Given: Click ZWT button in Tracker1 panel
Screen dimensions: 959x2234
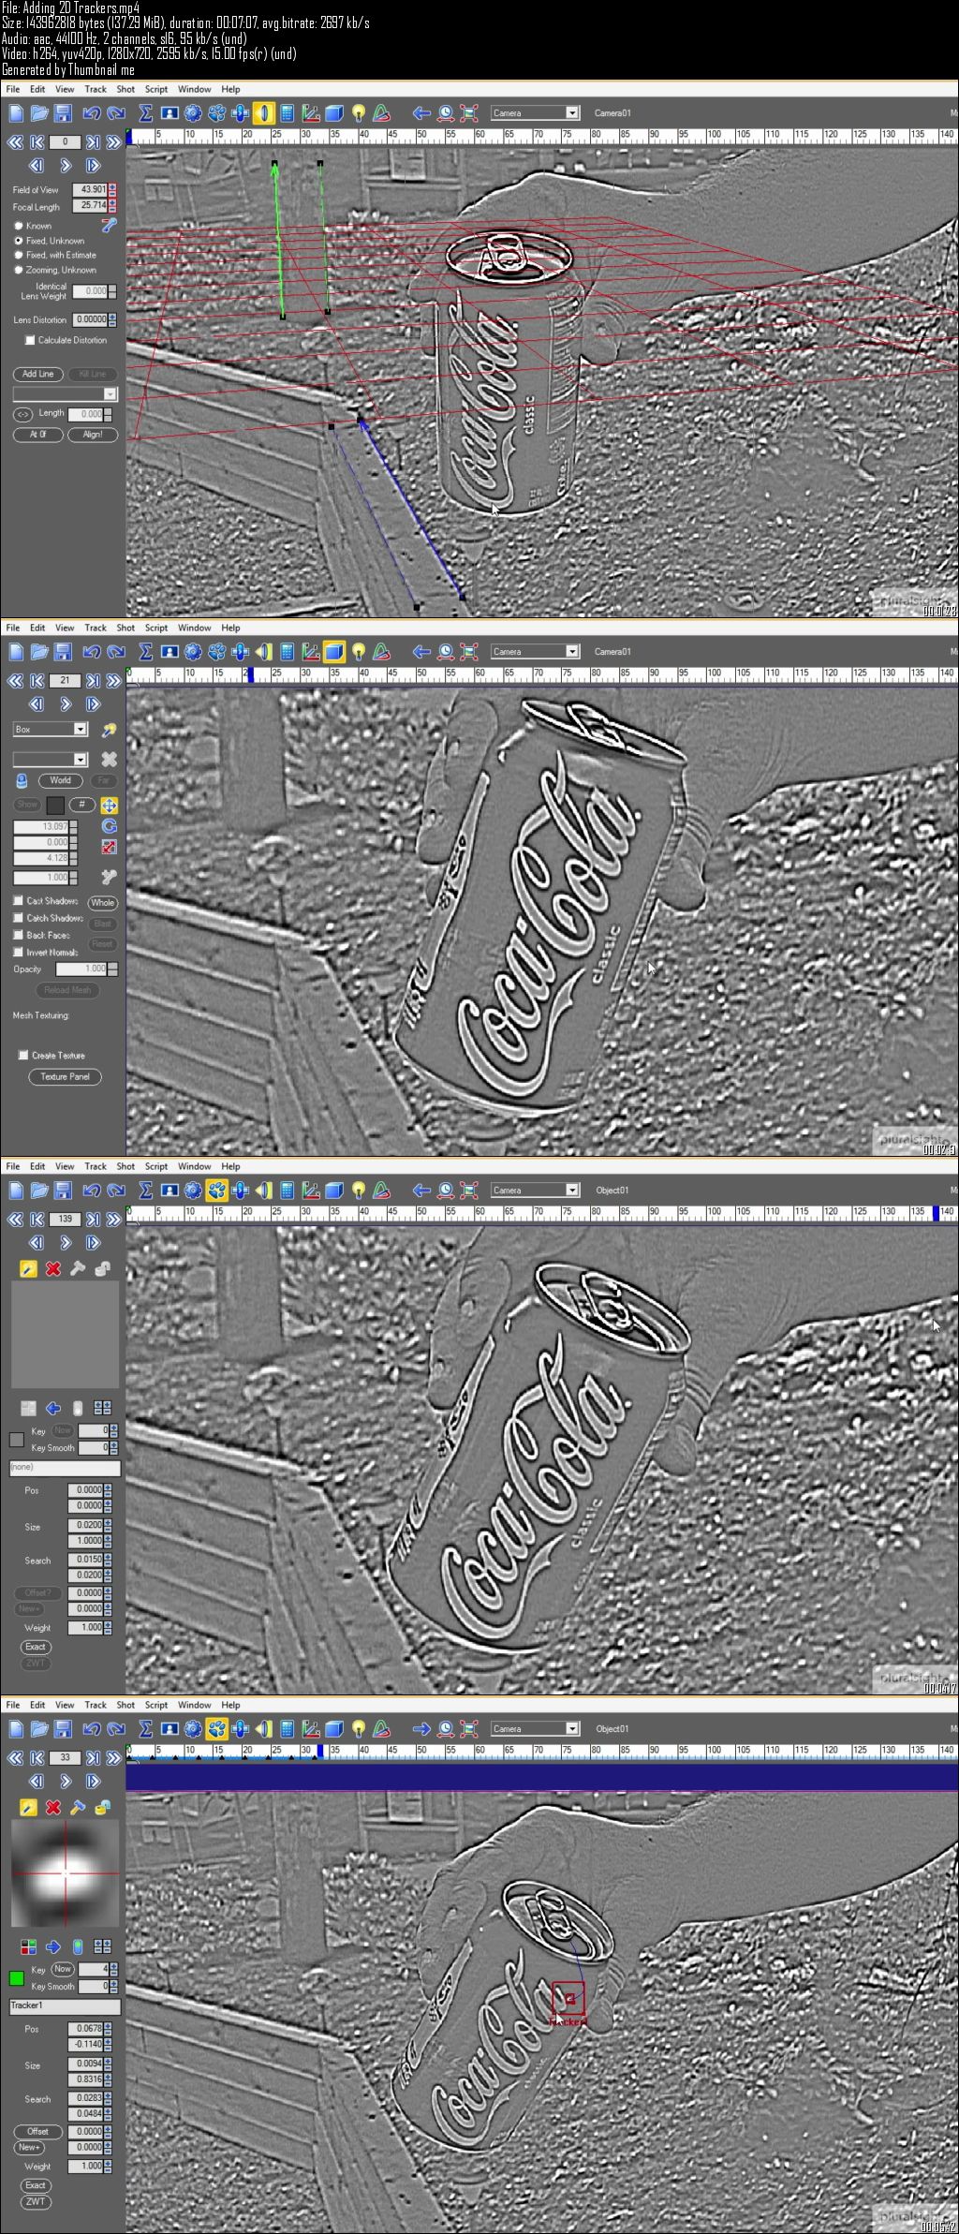Looking at the screenshot, I should click(x=36, y=2202).
